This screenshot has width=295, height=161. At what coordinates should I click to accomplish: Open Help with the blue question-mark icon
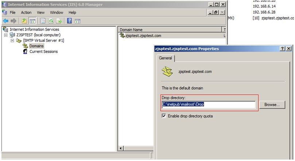coord(69,21)
